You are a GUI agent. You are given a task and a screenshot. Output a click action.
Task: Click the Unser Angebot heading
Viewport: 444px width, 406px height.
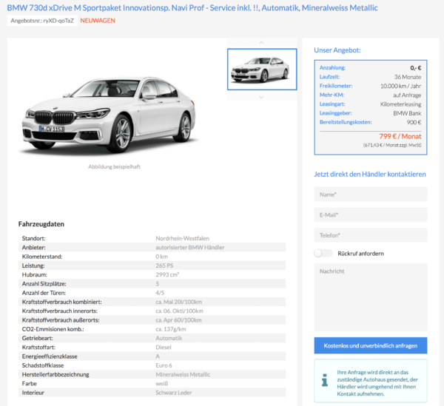337,50
